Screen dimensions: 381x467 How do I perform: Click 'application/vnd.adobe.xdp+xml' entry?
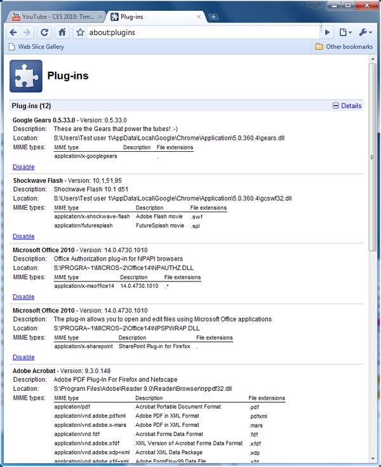click(92, 452)
